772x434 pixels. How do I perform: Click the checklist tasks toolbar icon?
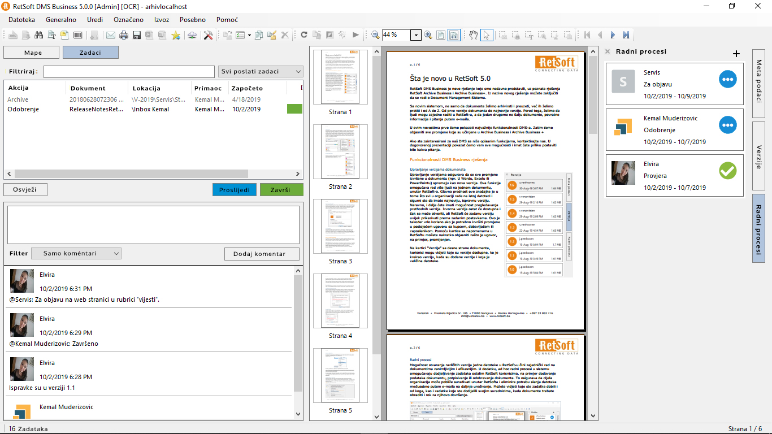(x=240, y=35)
